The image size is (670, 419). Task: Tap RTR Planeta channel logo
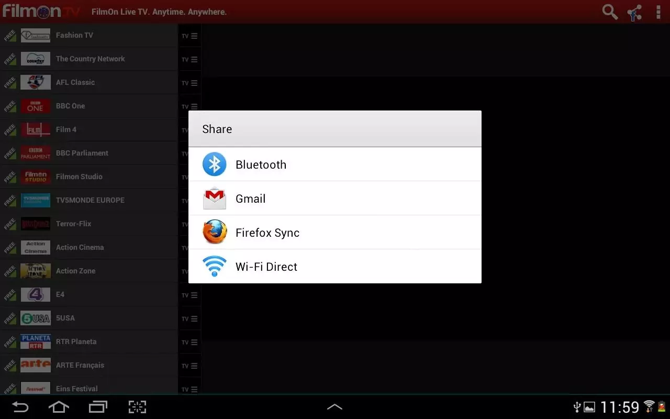(x=36, y=341)
